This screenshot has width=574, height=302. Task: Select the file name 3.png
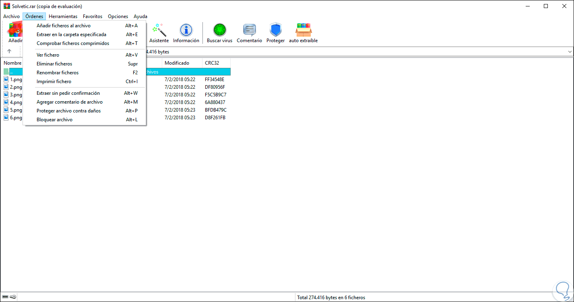point(16,95)
